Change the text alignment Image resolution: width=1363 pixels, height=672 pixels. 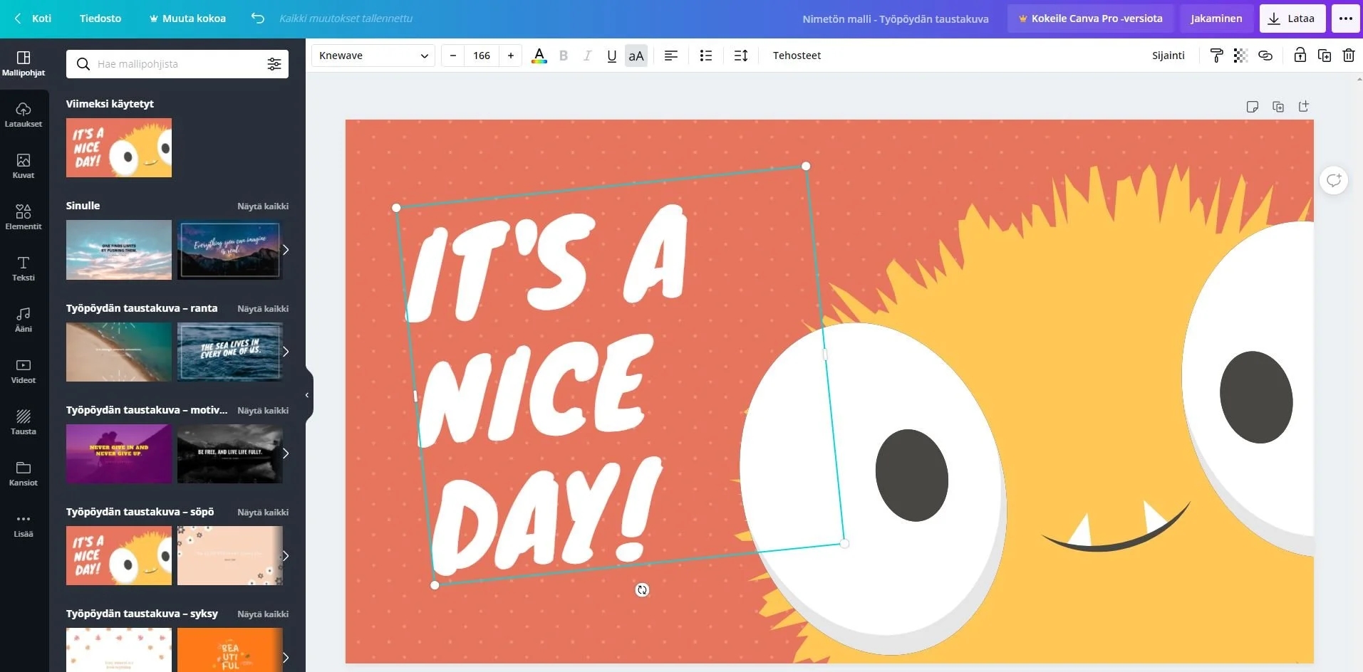click(x=671, y=56)
